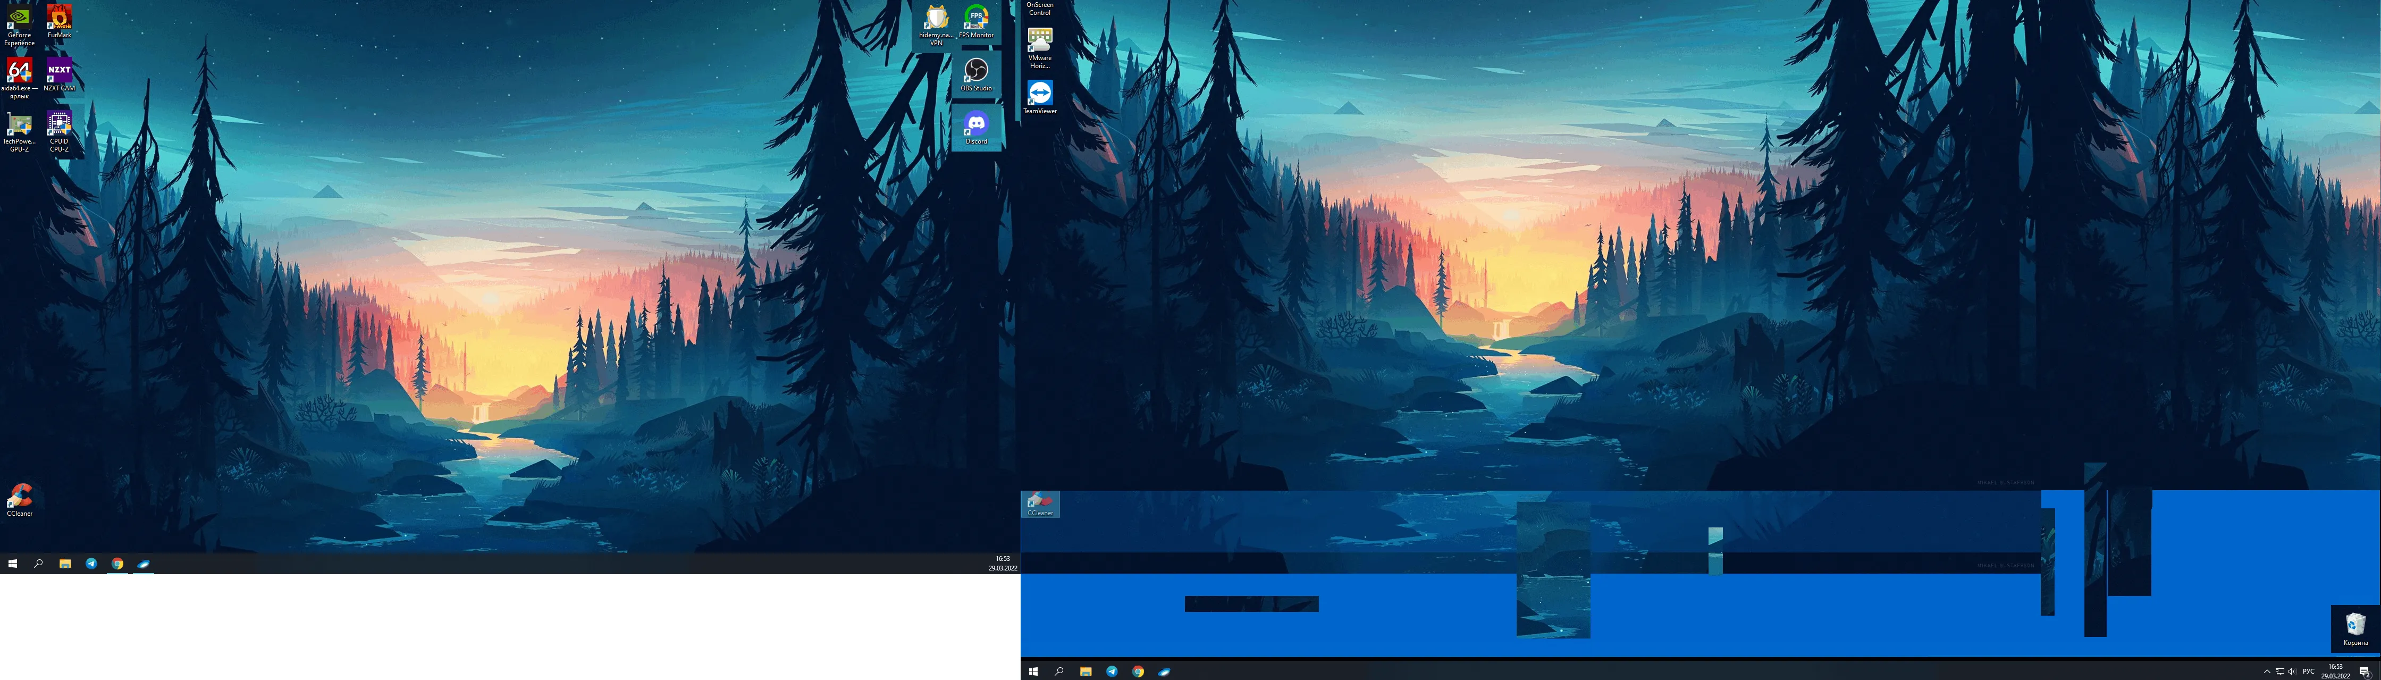Launch the OBS Studio desktop icon
Viewport: 2381px width, 680px height.
976,75
